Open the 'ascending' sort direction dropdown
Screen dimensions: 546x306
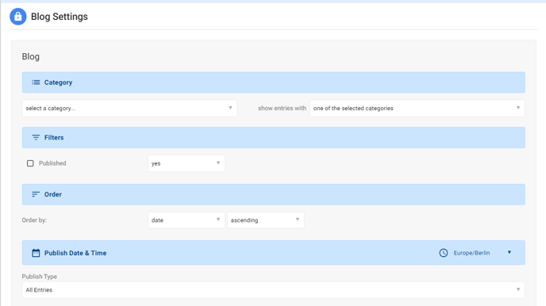266,220
